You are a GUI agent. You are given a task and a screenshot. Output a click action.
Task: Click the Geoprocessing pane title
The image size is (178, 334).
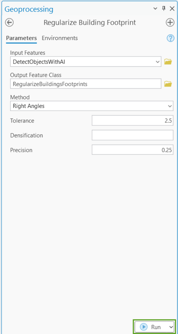[x=29, y=9]
